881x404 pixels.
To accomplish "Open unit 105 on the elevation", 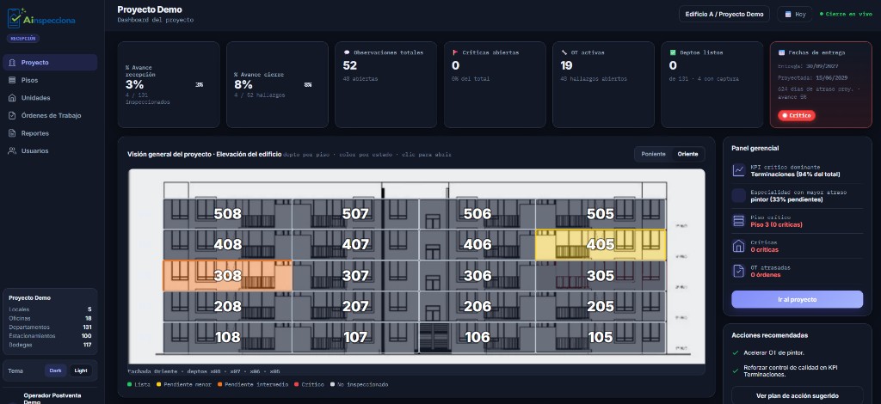I will coord(600,337).
